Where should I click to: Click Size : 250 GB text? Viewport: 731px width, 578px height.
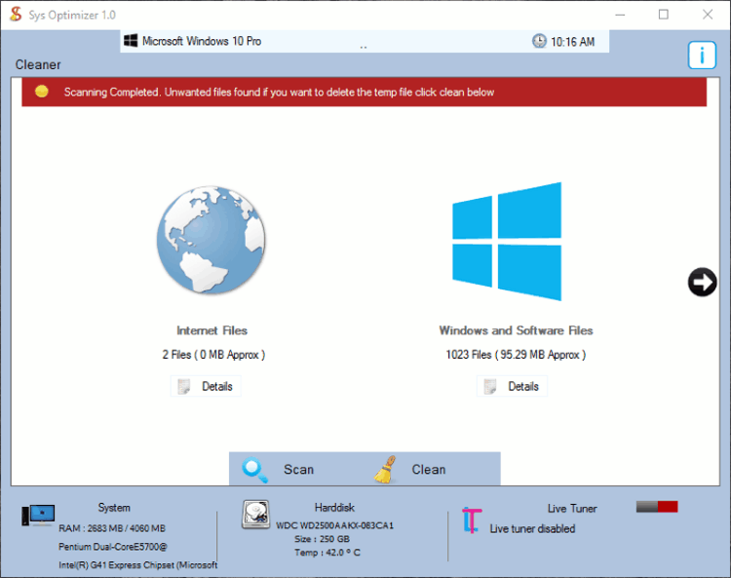point(322,539)
